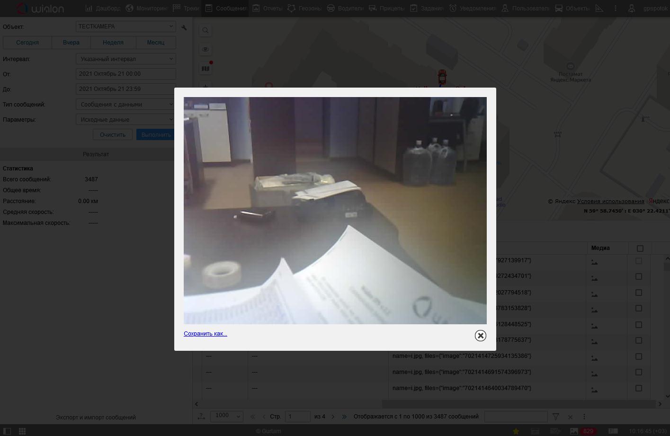This screenshot has width=670, height=436.
Task: Apply filter using funnel icon
Action: coord(556,417)
